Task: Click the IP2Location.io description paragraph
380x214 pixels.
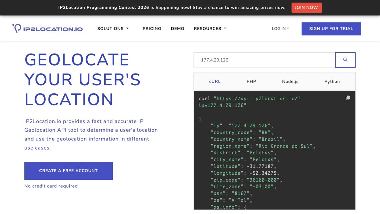Action: click(91, 134)
